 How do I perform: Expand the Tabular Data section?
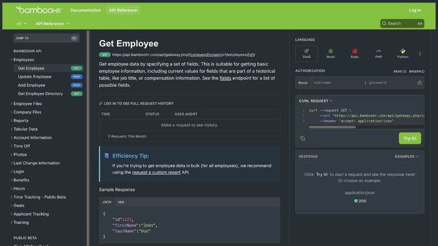[11, 129]
